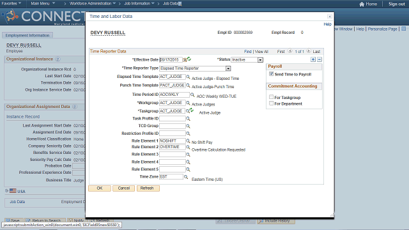Add a new row with plus icon
This screenshot has height=230, width=409.
[313, 59]
